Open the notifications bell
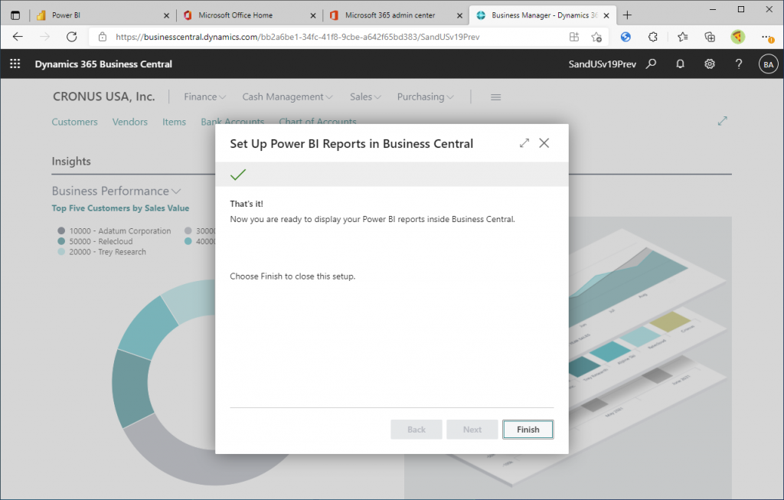 click(680, 64)
